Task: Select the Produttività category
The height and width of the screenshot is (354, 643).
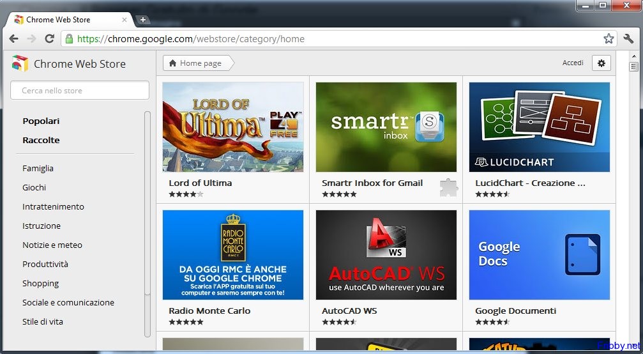Action: click(x=45, y=264)
